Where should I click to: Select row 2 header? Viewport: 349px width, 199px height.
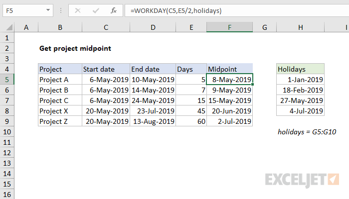point(7,48)
